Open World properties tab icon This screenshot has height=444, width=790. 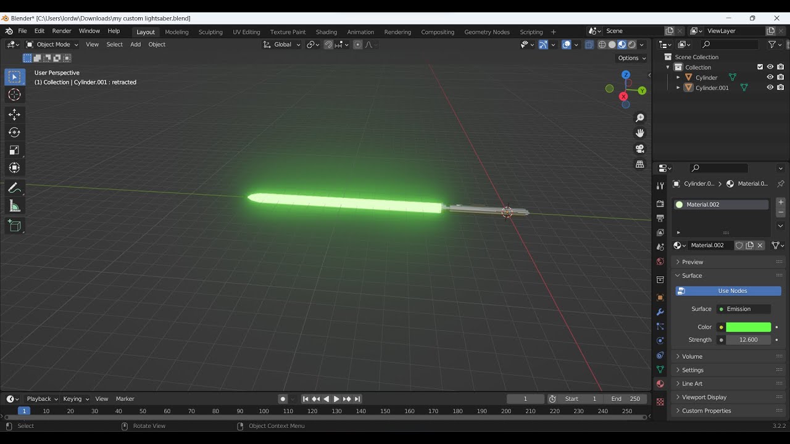point(660,261)
